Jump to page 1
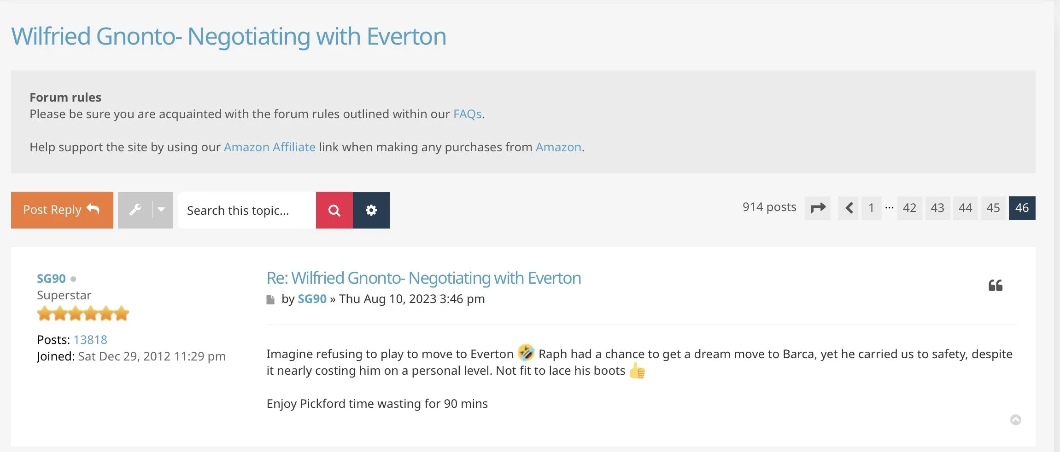The image size is (1060, 452). coord(871,208)
